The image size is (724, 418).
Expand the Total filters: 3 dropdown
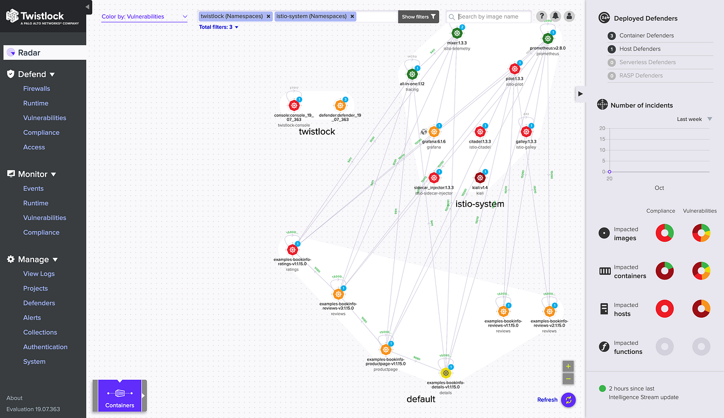[x=219, y=27]
